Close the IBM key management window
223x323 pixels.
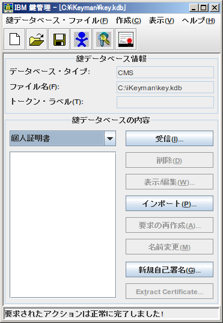coord(215,8)
